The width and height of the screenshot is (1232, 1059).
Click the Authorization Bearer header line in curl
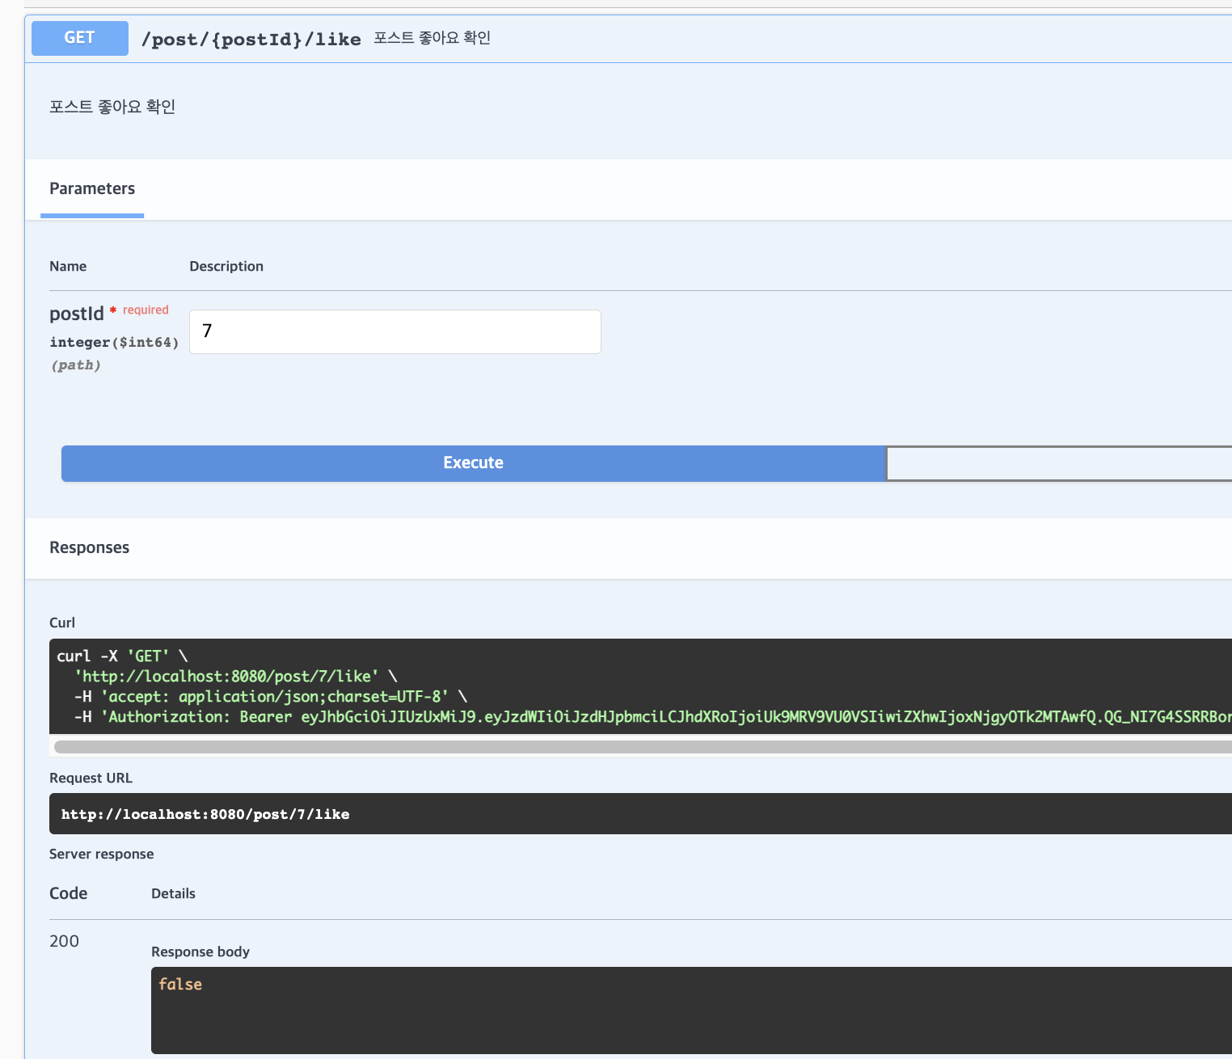(653, 717)
